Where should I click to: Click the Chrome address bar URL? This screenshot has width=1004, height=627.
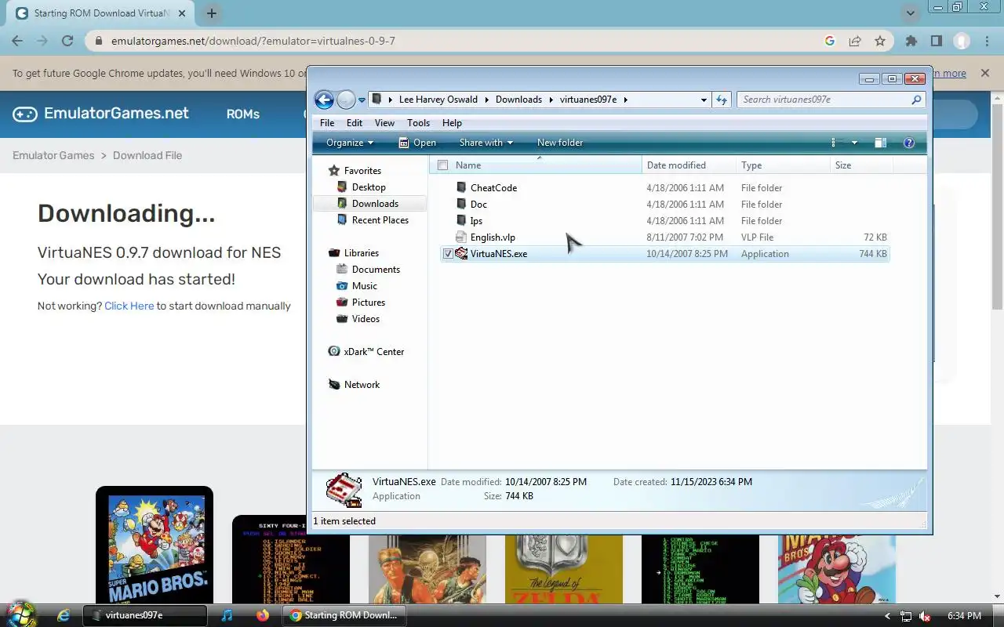[253, 41]
